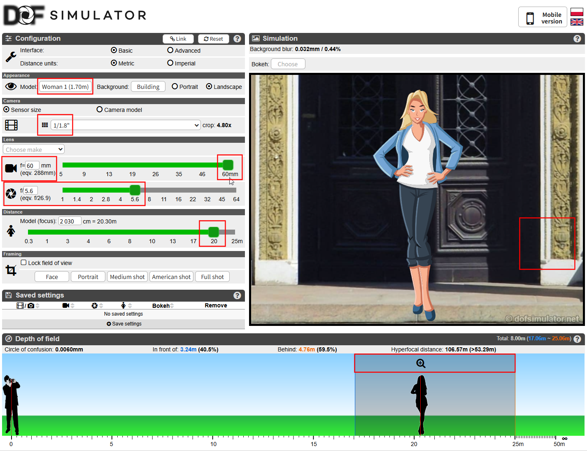Click the film strip sensor icon
The width and height of the screenshot is (587, 451).
tap(11, 125)
